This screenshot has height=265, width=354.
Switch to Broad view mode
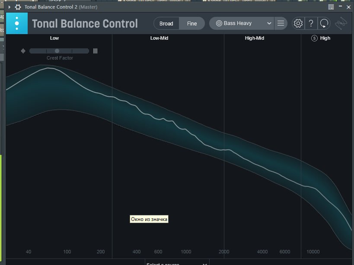(x=166, y=23)
